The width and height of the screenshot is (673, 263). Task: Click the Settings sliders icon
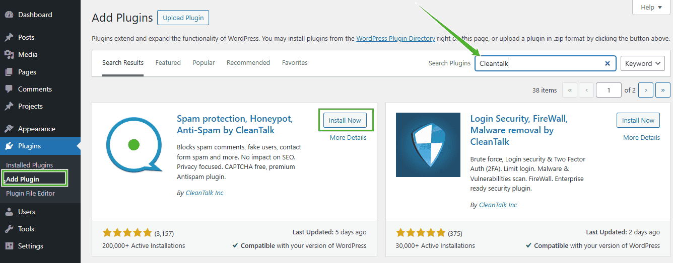(x=9, y=246)
